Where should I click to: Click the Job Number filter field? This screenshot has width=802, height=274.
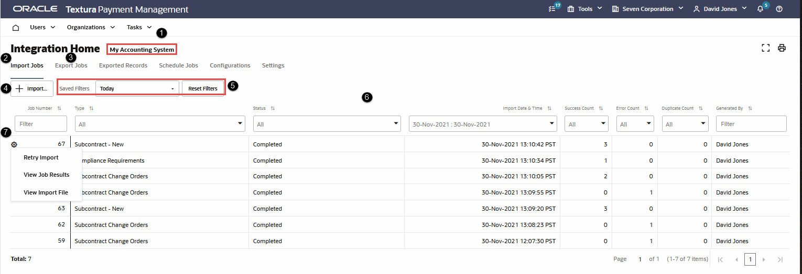(41, 124)
